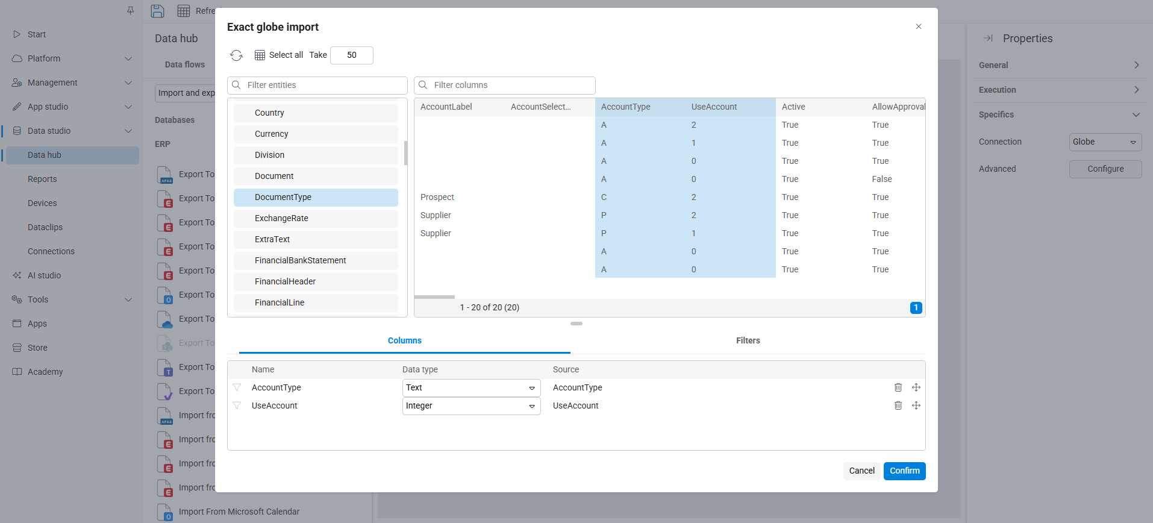This screenshot has height=523, width=1153.
Task: Open the AccountType data type dropdown
Action: coord(471,388)
